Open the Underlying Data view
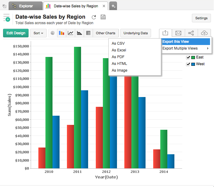 point(135,33)
